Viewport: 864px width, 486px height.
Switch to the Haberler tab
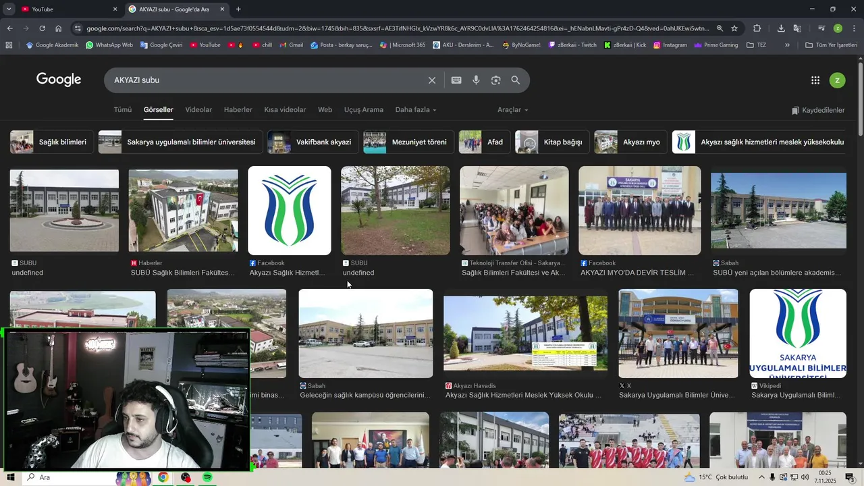(x=238, y=110)
